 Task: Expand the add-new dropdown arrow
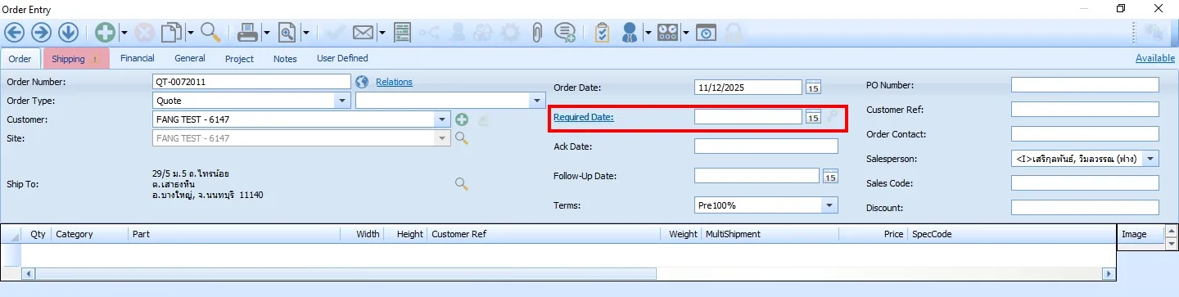124,34
